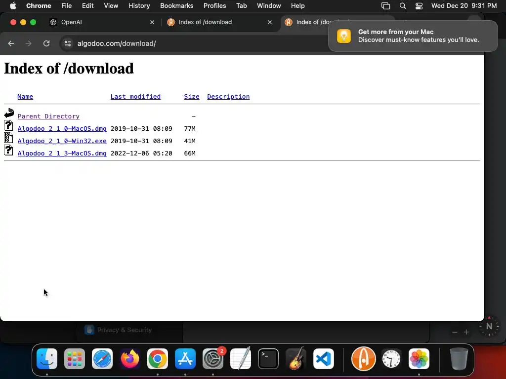506x379 pixels.
Task: Open the Help menu
Action: [x=297, y=5]
